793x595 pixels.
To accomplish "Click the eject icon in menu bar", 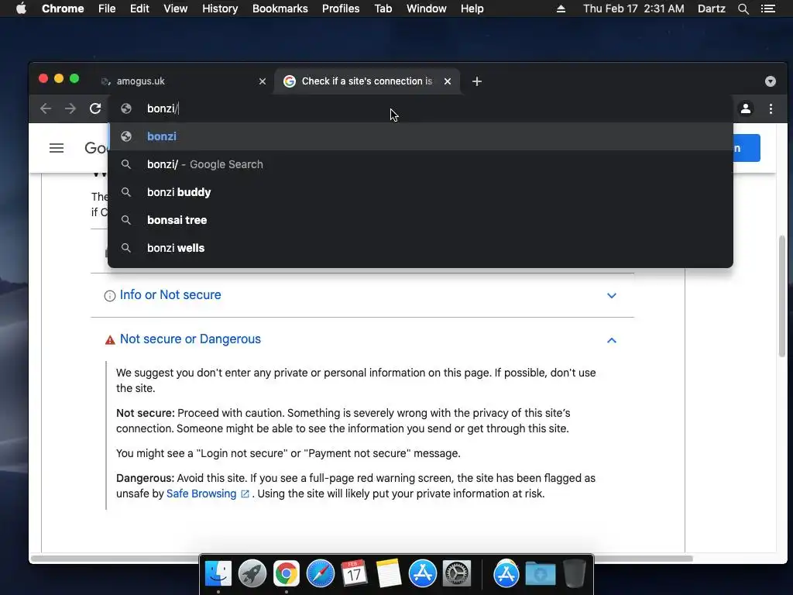I will click(561, 9).
